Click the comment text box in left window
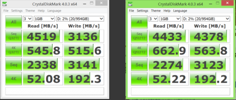236x100 pixels. pyautogui.click(x=55, y=91)
